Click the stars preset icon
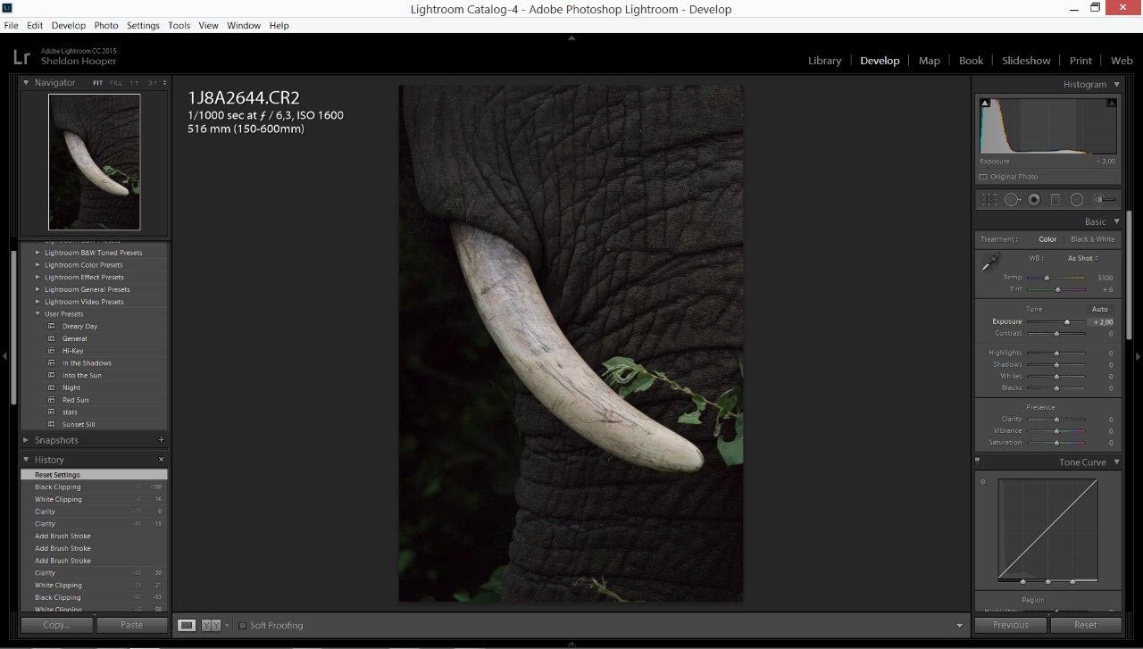 [x=51, y=412]
